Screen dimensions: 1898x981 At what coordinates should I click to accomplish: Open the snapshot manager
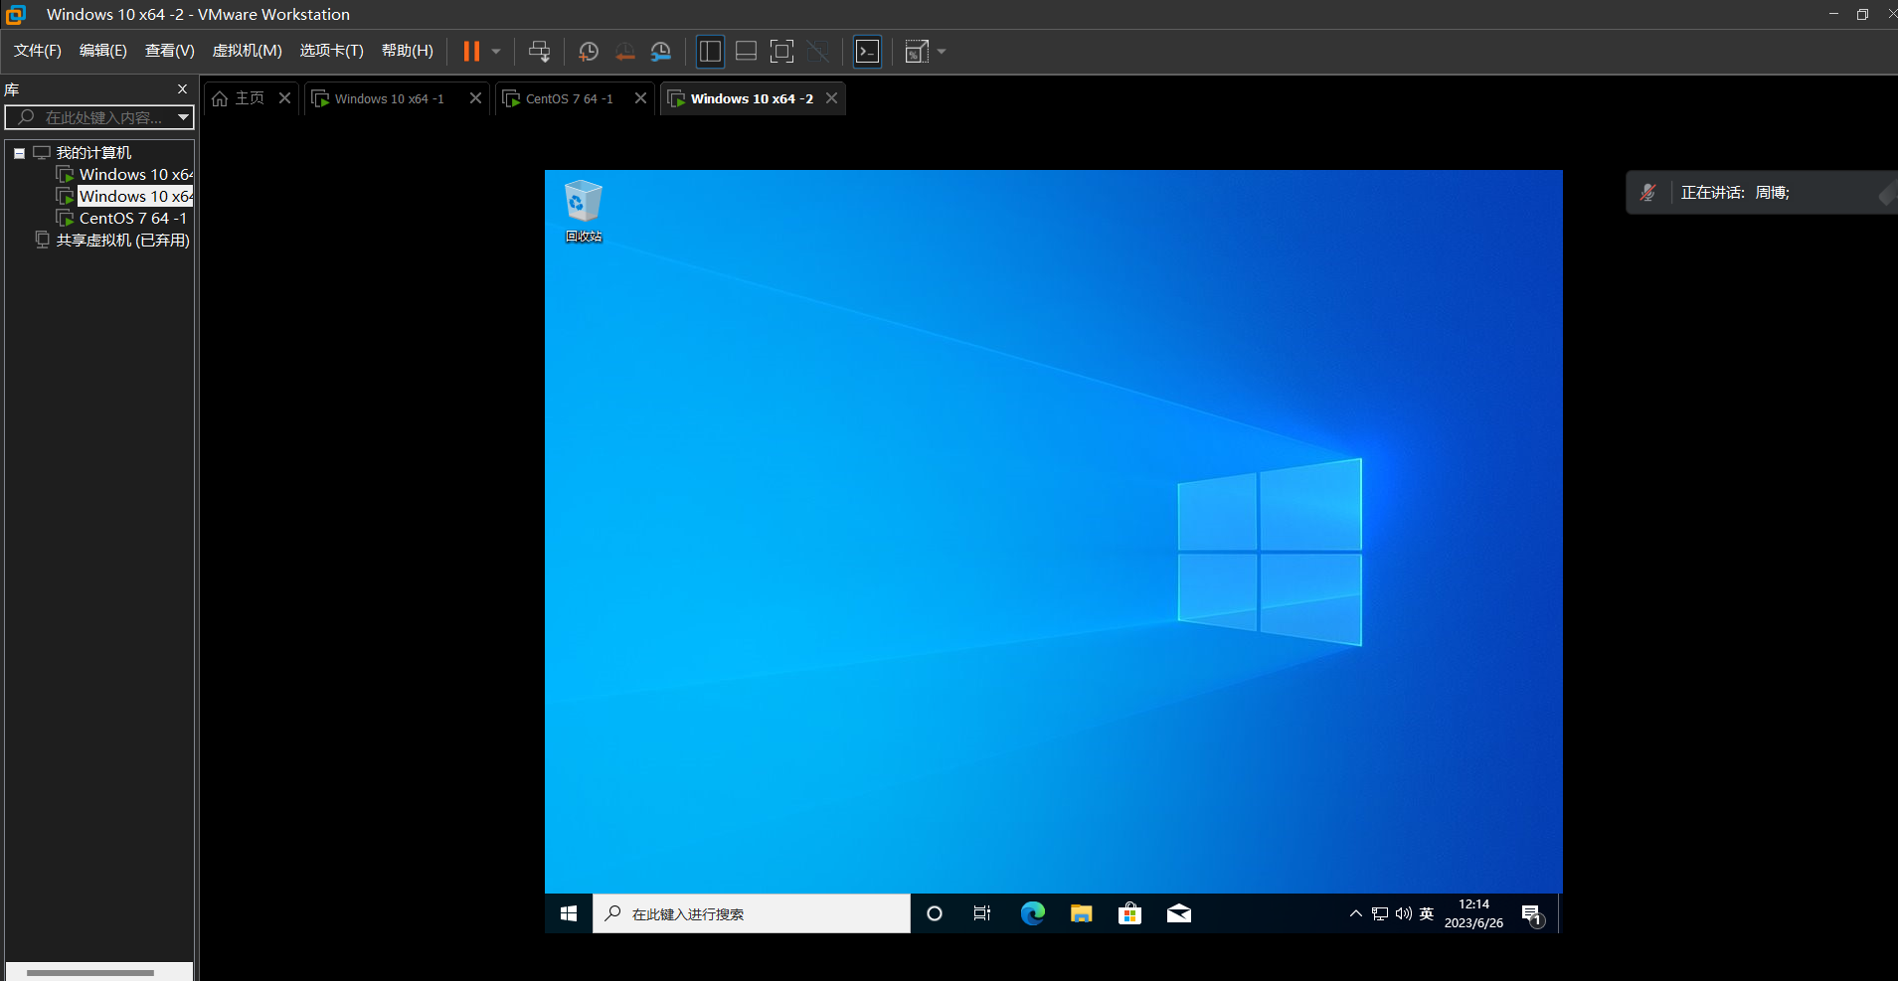(x=661, y=52)
